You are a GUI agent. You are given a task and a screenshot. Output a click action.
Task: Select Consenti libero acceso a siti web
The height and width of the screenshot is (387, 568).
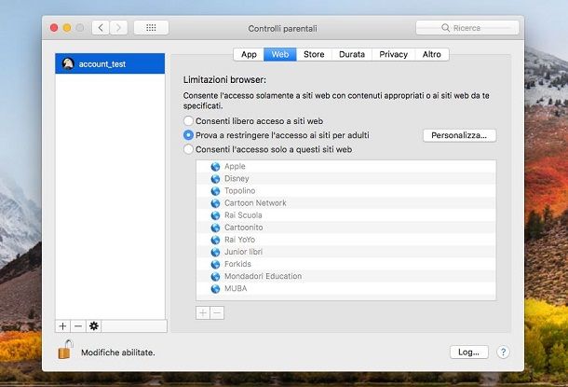(x=188, y=121)
